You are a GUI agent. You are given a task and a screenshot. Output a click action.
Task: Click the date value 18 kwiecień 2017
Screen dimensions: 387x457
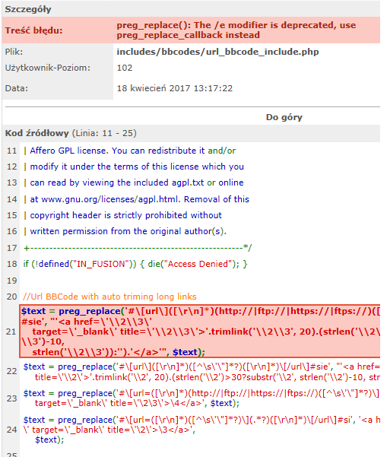pyautogui.click(x=175, y=88)
